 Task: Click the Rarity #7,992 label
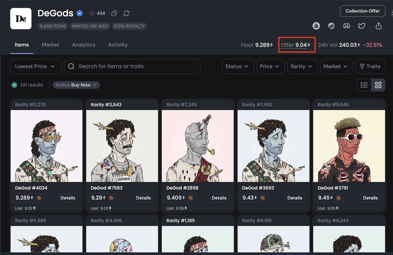point(257,105)
